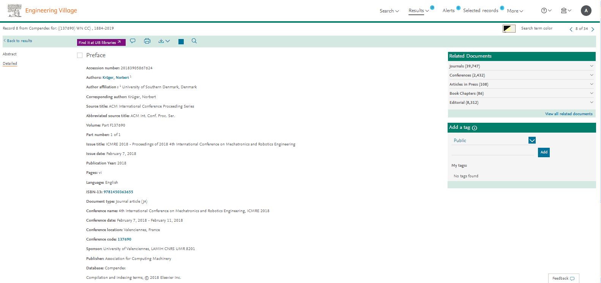601x283 pixels.
Task: Open the More dropdown menu
Action: (515, 11)
